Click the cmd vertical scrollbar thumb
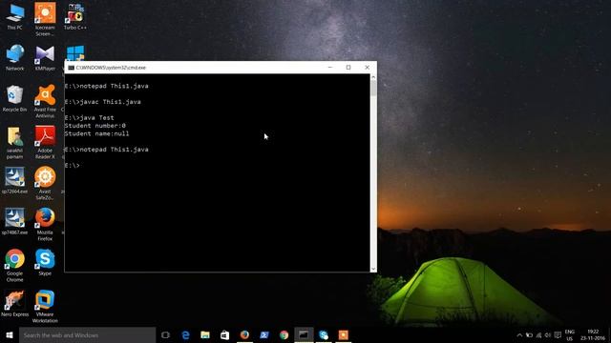This screenshot has width=611, height=343. pyautogui.click(x=373, y=89)
